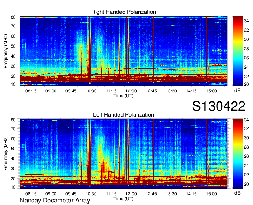Click the 20 MHz tick label of the bottom plot
Screen dimensions: 253x205
pyautogui.click(x=13, y=179)
